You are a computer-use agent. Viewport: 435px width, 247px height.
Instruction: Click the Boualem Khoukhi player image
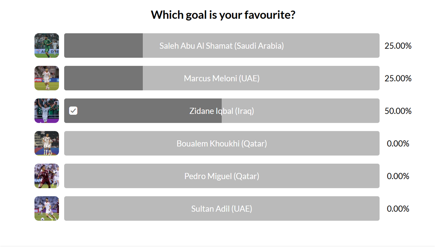[x=47, y=143]
